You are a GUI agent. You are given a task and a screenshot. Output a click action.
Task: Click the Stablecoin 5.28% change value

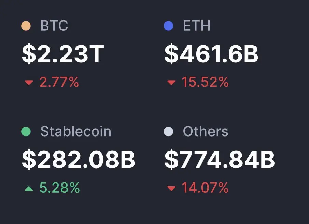pyautogui.click(x=59, y=188)
